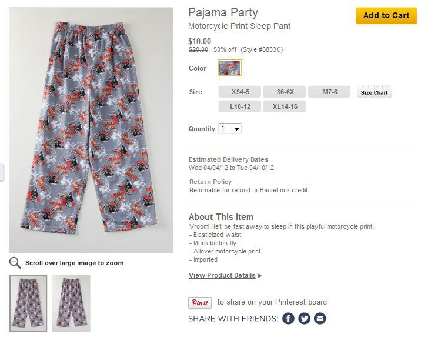The height and width of the screenshot is (347, 421).
Task: Click the Add to Cart button
Action: pyautogui.click(x=386, y=16)
